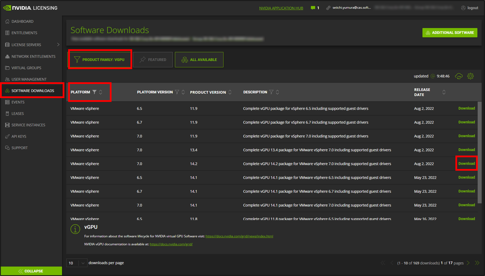Click Additional Software button
Screen dimensions: 485x276
450,33
